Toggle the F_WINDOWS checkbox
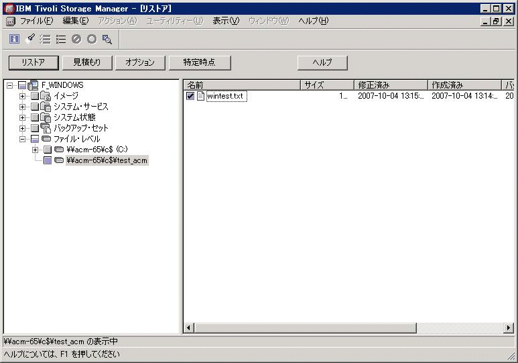Image resolution: width=518 pixels, height=363 pixels. pyautogui.click(x=22, y=85)
